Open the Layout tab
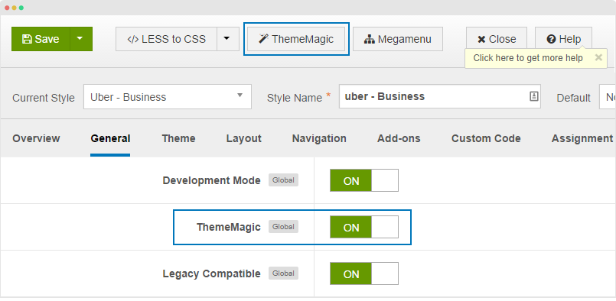Screen dimensions: 616x301 [x=243, y=138]
